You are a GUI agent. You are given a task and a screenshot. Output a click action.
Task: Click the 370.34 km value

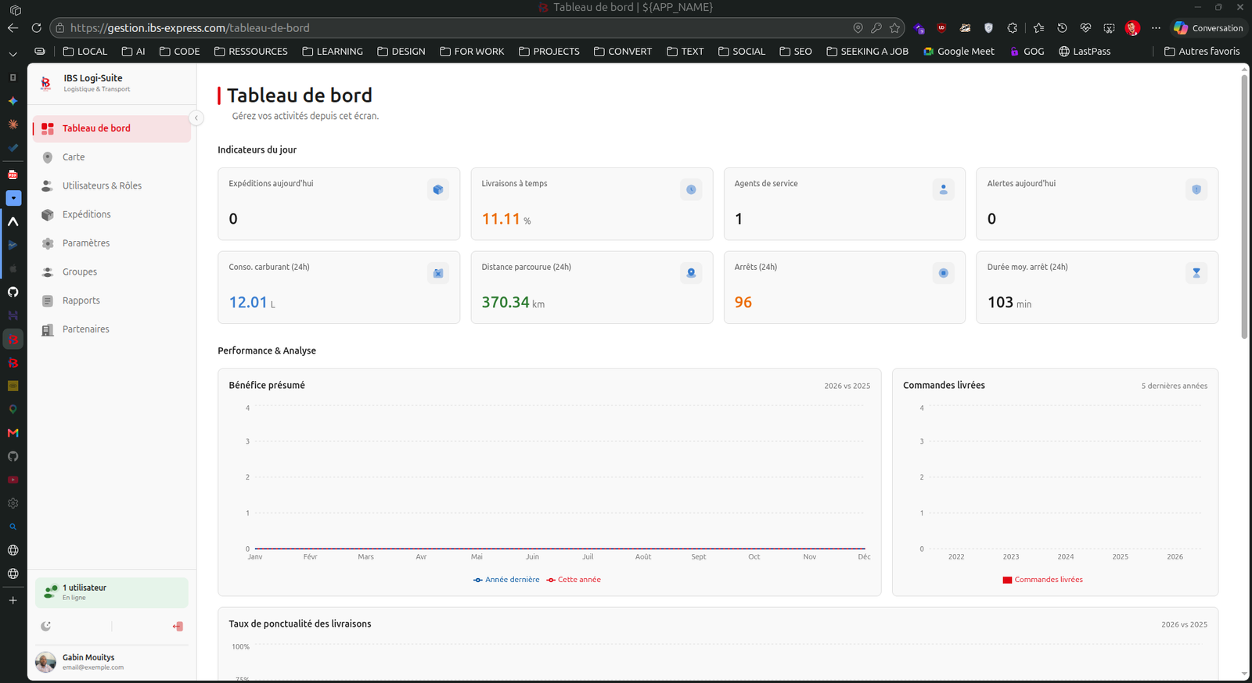[513, 302]
